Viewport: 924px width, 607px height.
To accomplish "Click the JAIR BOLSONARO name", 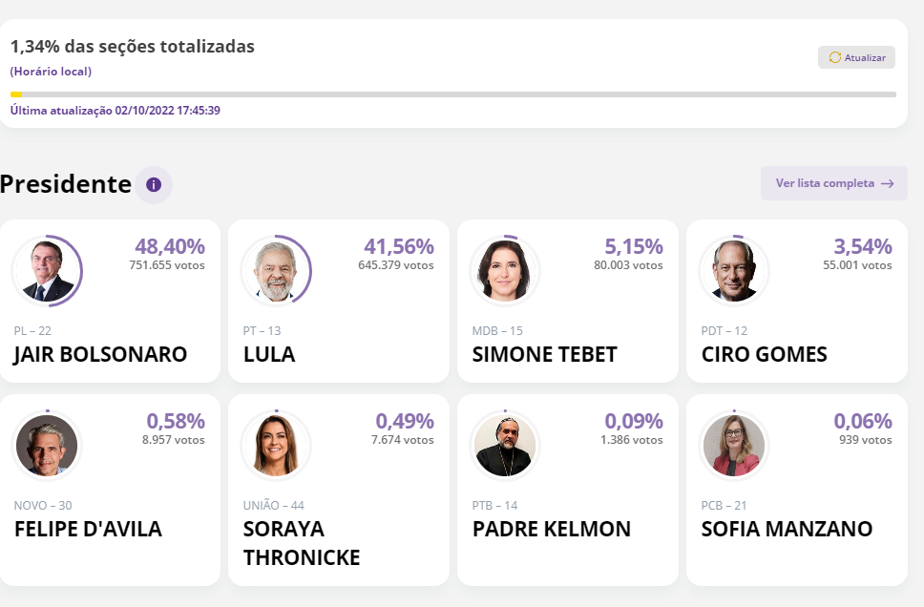I will click(x=100, y=355).
